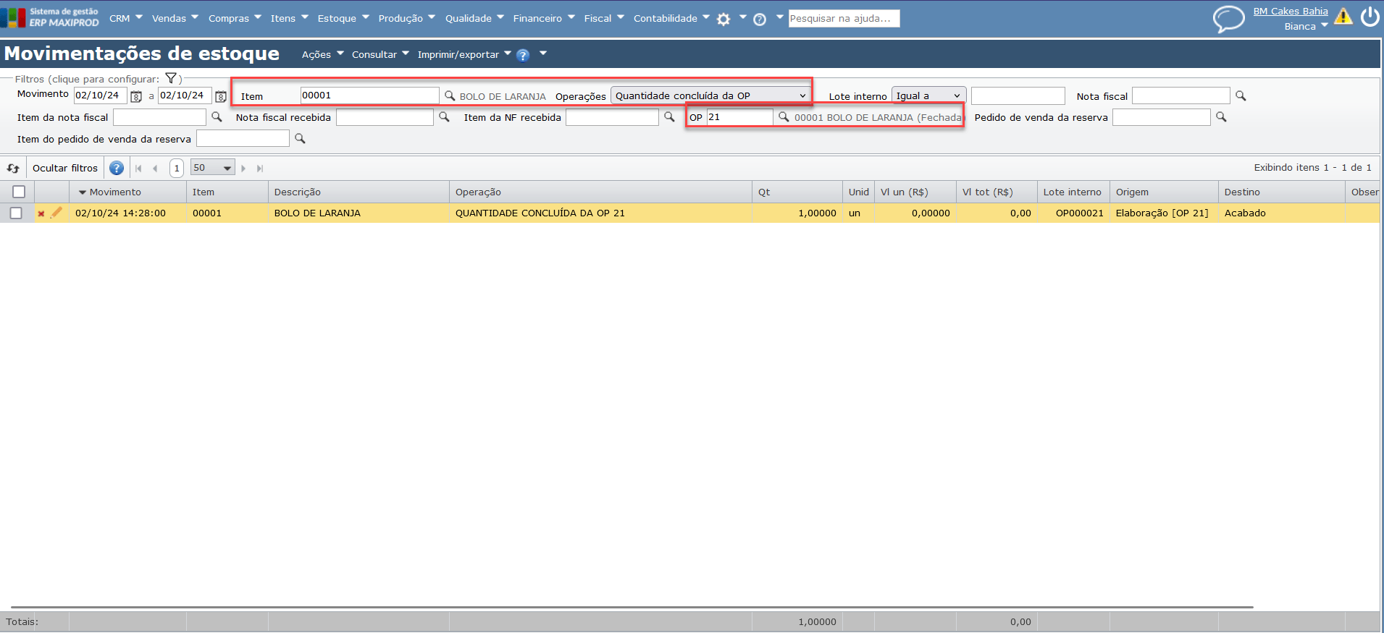Click the horizontal scrollbar above Totais

(x=632, y=607)
